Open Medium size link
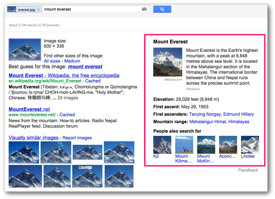Image resolution: width=275 pixels, height=199 pixels. click(x=72, y=61)
